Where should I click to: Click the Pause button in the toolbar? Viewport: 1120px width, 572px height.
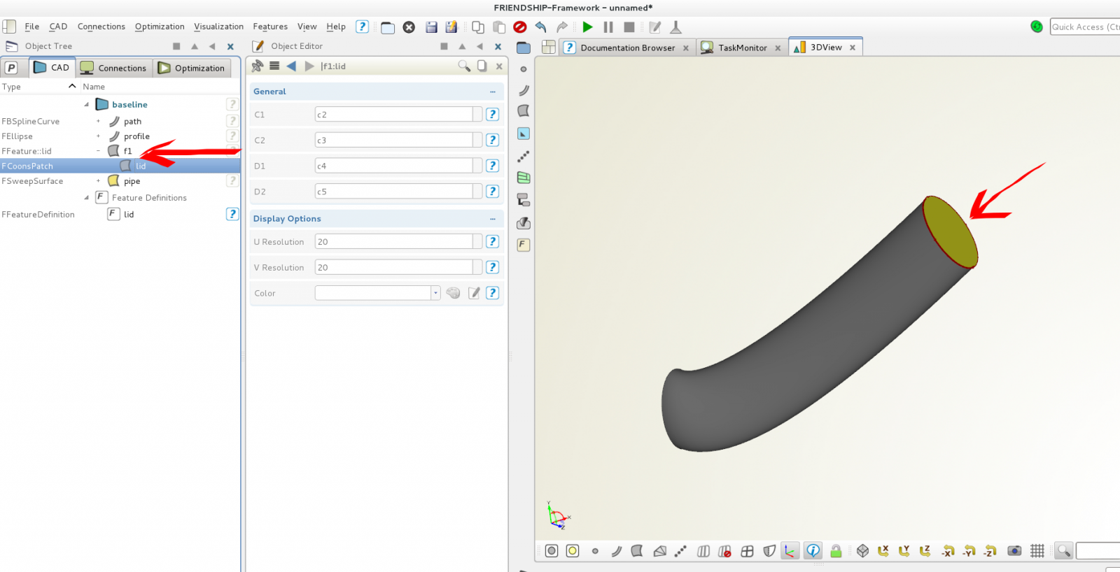[x=608, y=27]
